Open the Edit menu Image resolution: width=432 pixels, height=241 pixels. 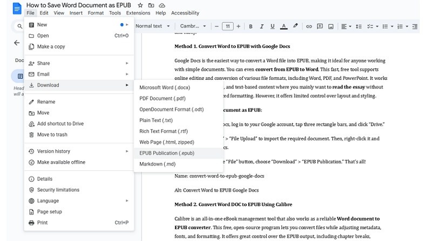tap(44, 13)
